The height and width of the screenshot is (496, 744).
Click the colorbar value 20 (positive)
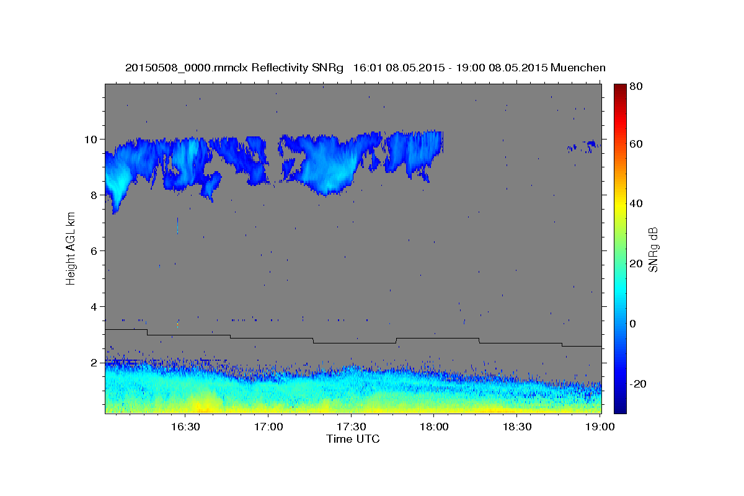coord(635,263)
